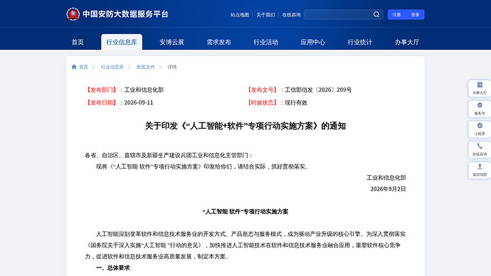
Task: Click the 政策文件 breadcrumb link
Action: tap(146, 67)
